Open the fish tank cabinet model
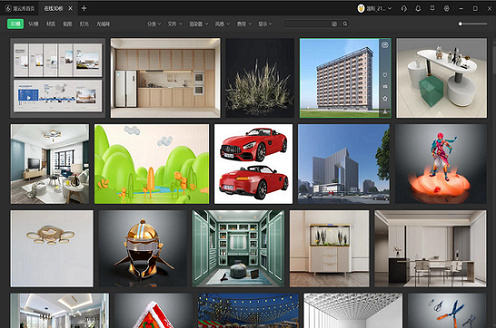Image resolution: width=496 pixels, height=328 pixels. click(x=330, y=249)
